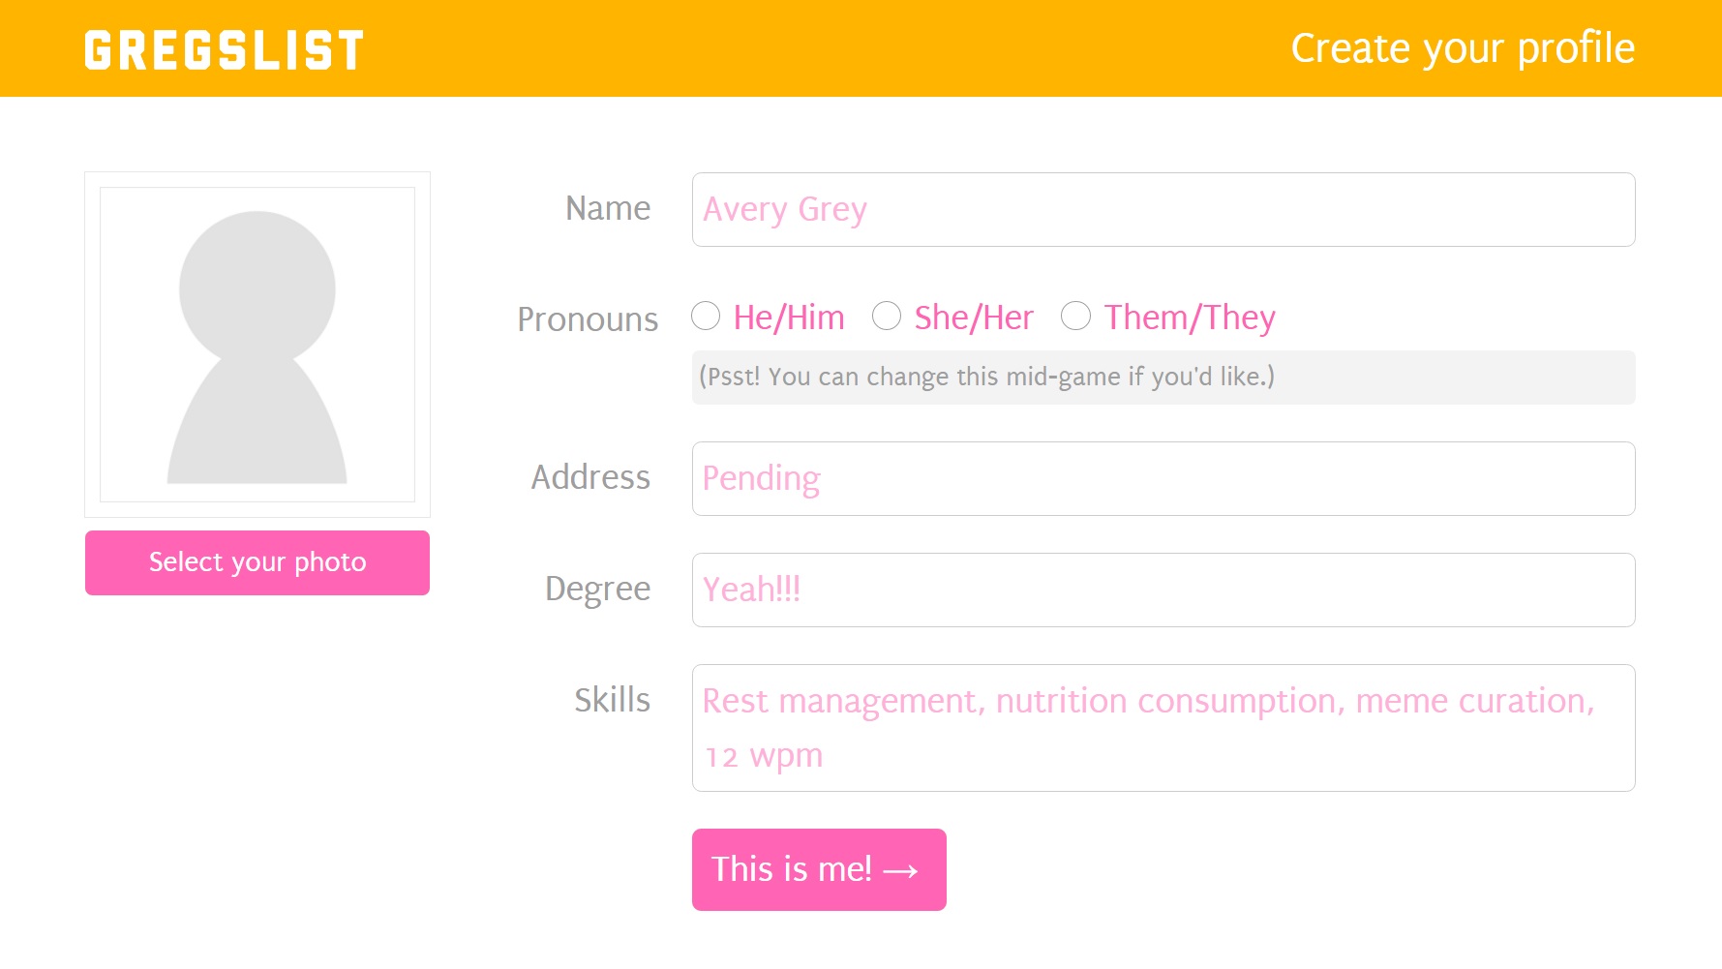Focus the Skills text area
Viewport: 1722px width, 969px height.
tap(1163, 728)
